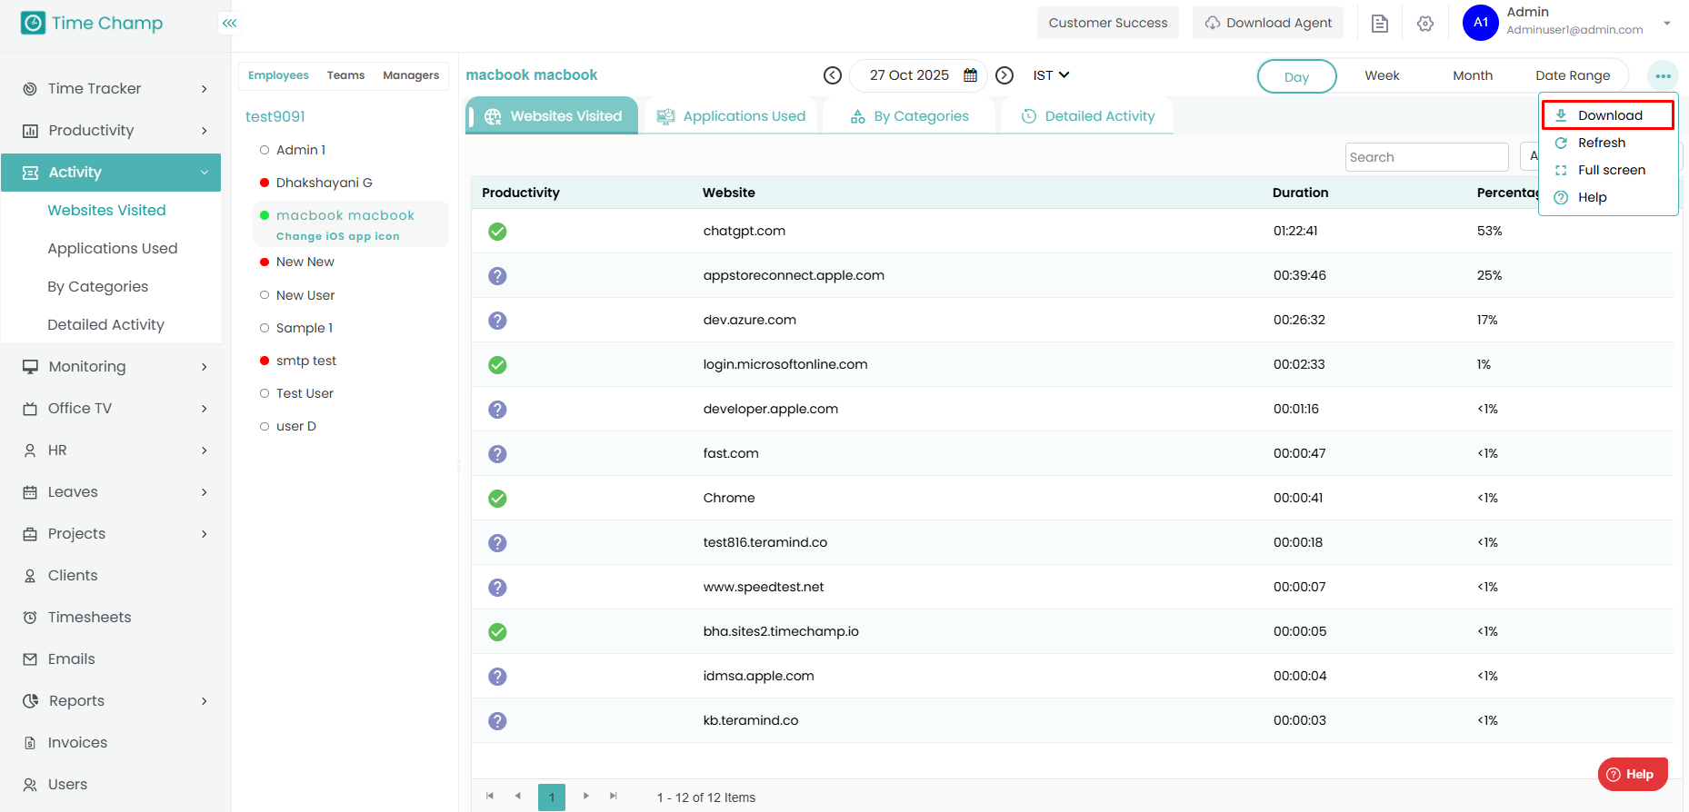This screenshot has width=1689, height=812.
Task: Go to previous date using left arrow
Action: click(832, 75)
